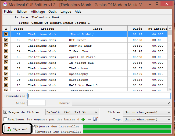Open the Langue menu
The image size is (175, 136).
pyautogui.click(x=66, y=12)
